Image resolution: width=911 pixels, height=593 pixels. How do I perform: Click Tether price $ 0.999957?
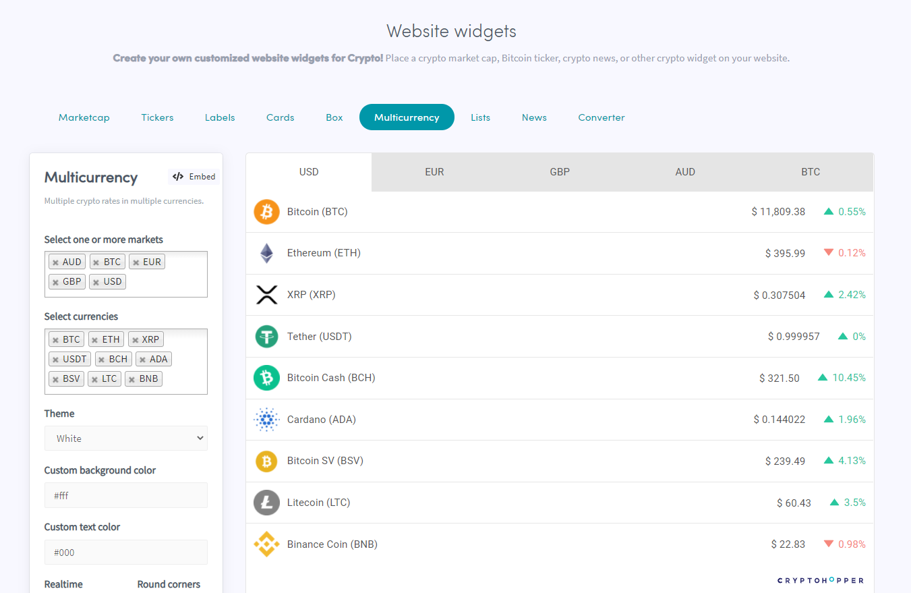pyautogui.click(x=794, y=336)
